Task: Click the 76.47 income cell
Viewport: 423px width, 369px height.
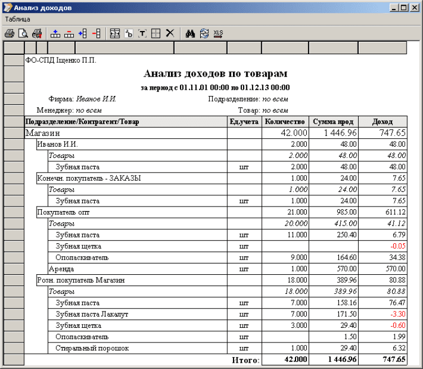Action: (x=382, y=303)
